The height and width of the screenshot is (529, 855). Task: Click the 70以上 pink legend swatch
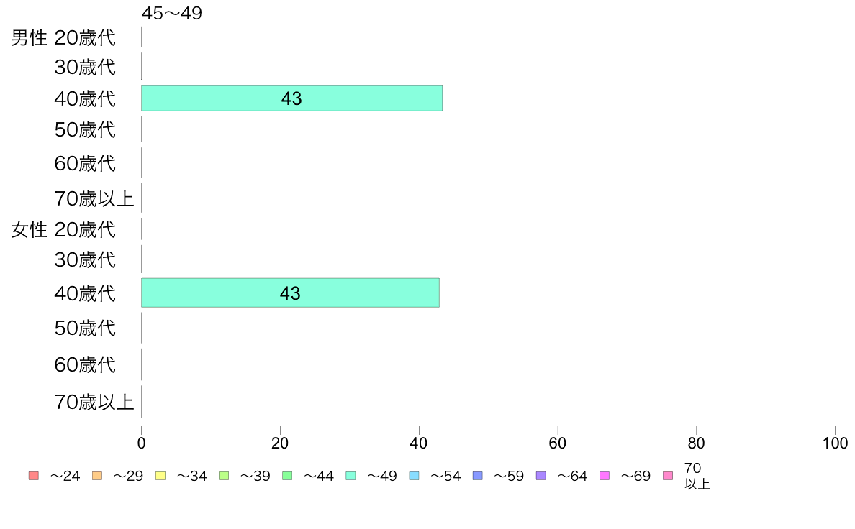(x=668, y=476)
